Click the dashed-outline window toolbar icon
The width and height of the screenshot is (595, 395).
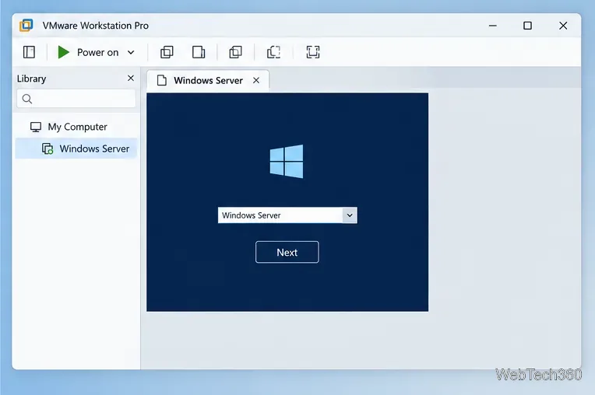(x=273, y=52)
